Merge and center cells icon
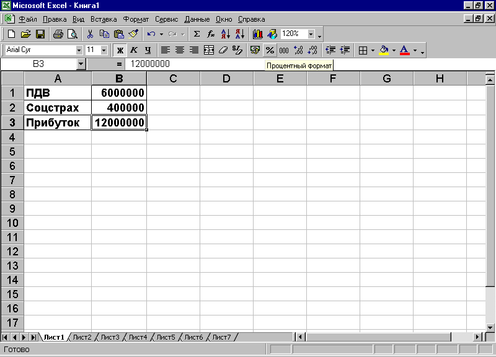Viewport: 496px width, 357px height. click(x=208, y=50)
